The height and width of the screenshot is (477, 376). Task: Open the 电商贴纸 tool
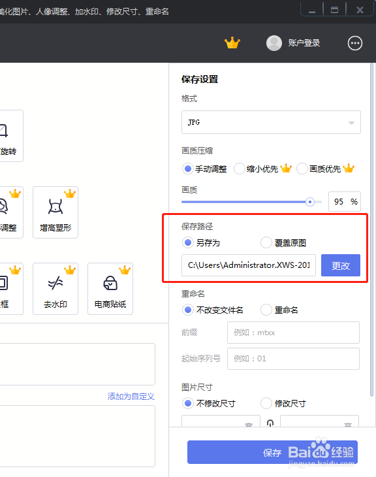coord(110,289)
